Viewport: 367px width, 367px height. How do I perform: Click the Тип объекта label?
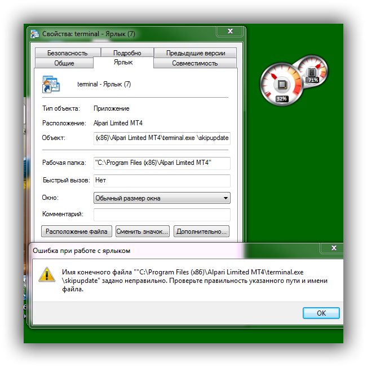click(61, 108)
